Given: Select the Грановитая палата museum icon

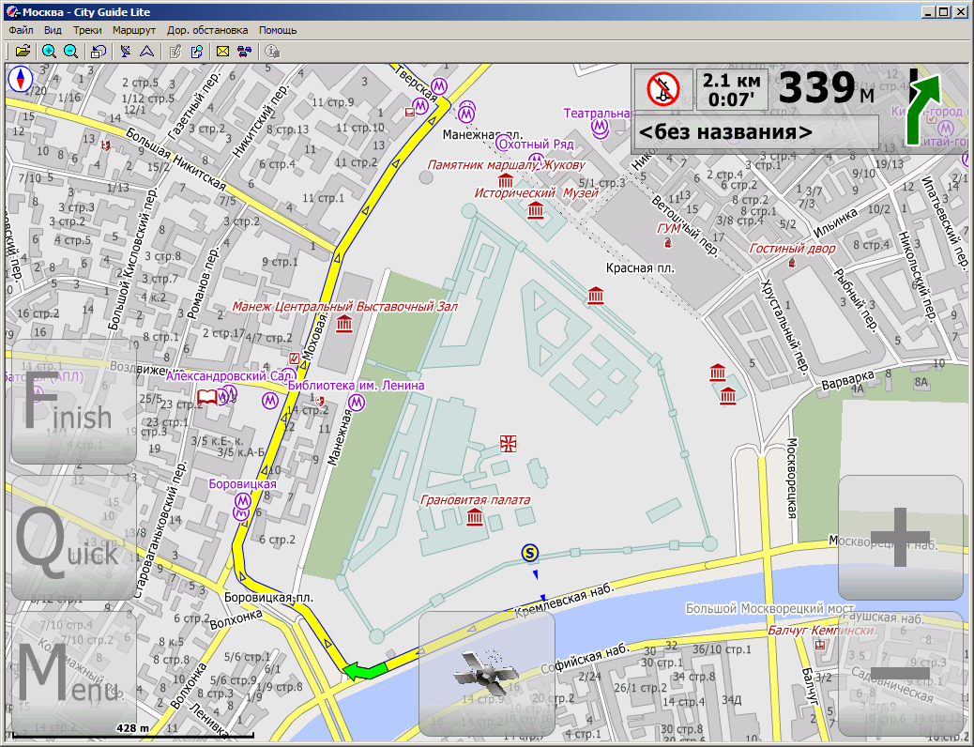Looking at the screenshot, I should (x=475, y=517).
